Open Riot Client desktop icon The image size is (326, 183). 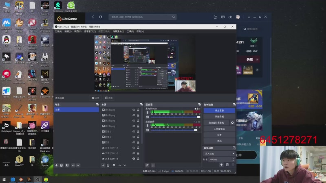pos(7,76)
